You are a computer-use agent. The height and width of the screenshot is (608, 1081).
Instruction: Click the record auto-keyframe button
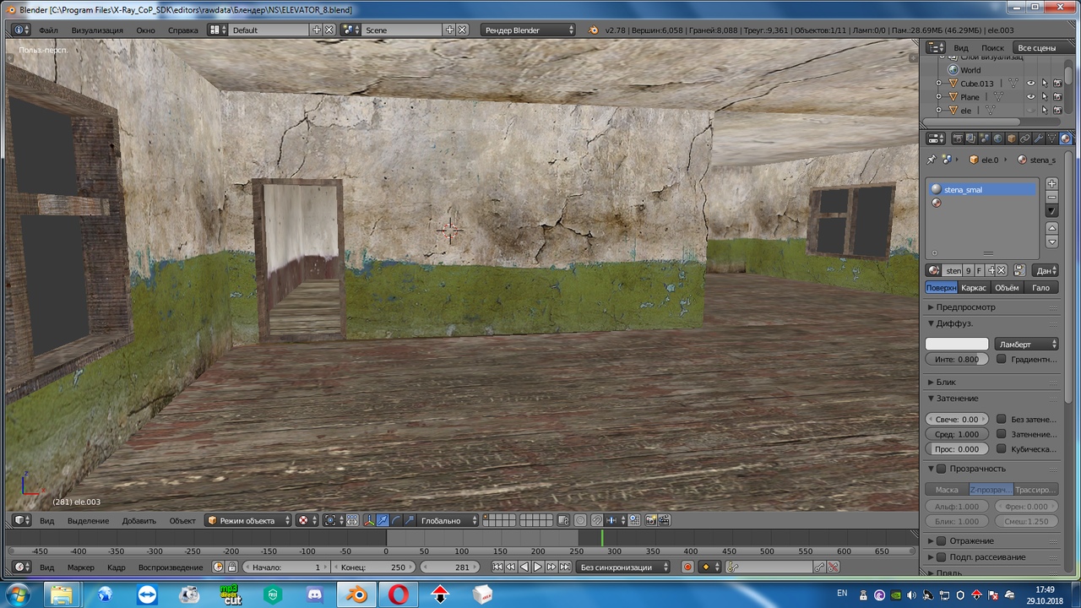tap(687, 567)
